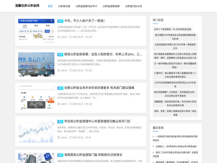Click admin author name on 2025-02-23 post
Screen dimensions: 217x163
[x=64, y=104]
